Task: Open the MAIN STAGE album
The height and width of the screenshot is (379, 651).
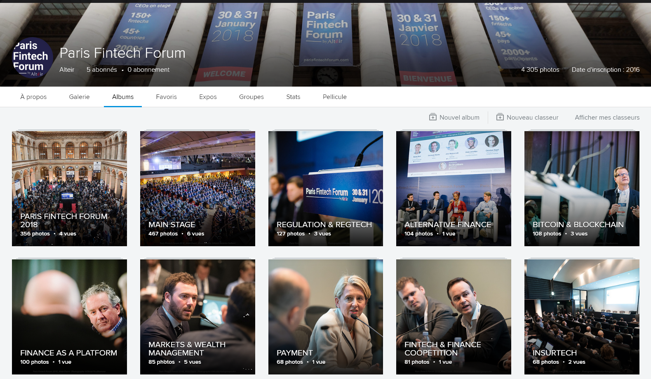Action: (x=197, y=188)
